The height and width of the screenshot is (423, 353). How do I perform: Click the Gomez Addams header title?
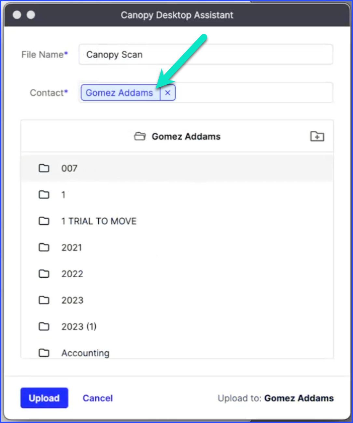coord(186,137)
